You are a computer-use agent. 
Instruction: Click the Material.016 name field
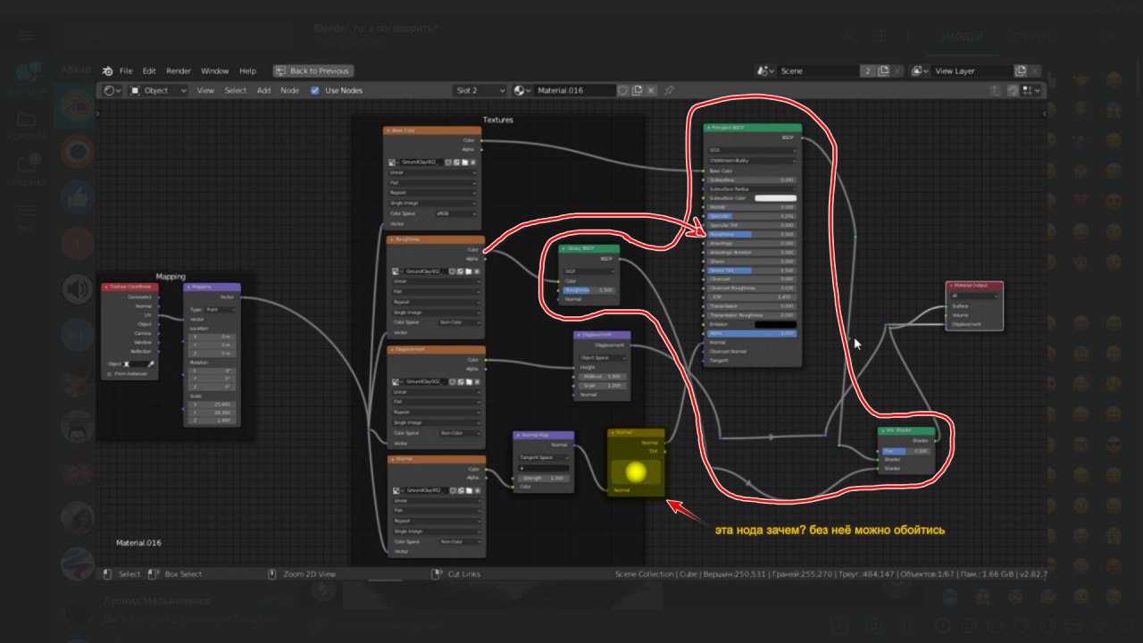tap(575, 90)
